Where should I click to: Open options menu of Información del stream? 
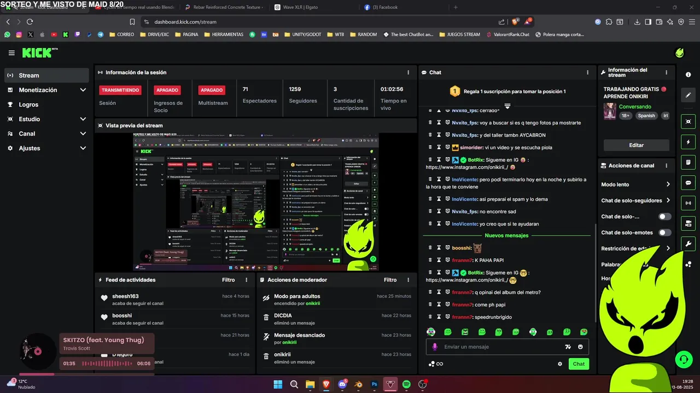(x=666, y=73)
